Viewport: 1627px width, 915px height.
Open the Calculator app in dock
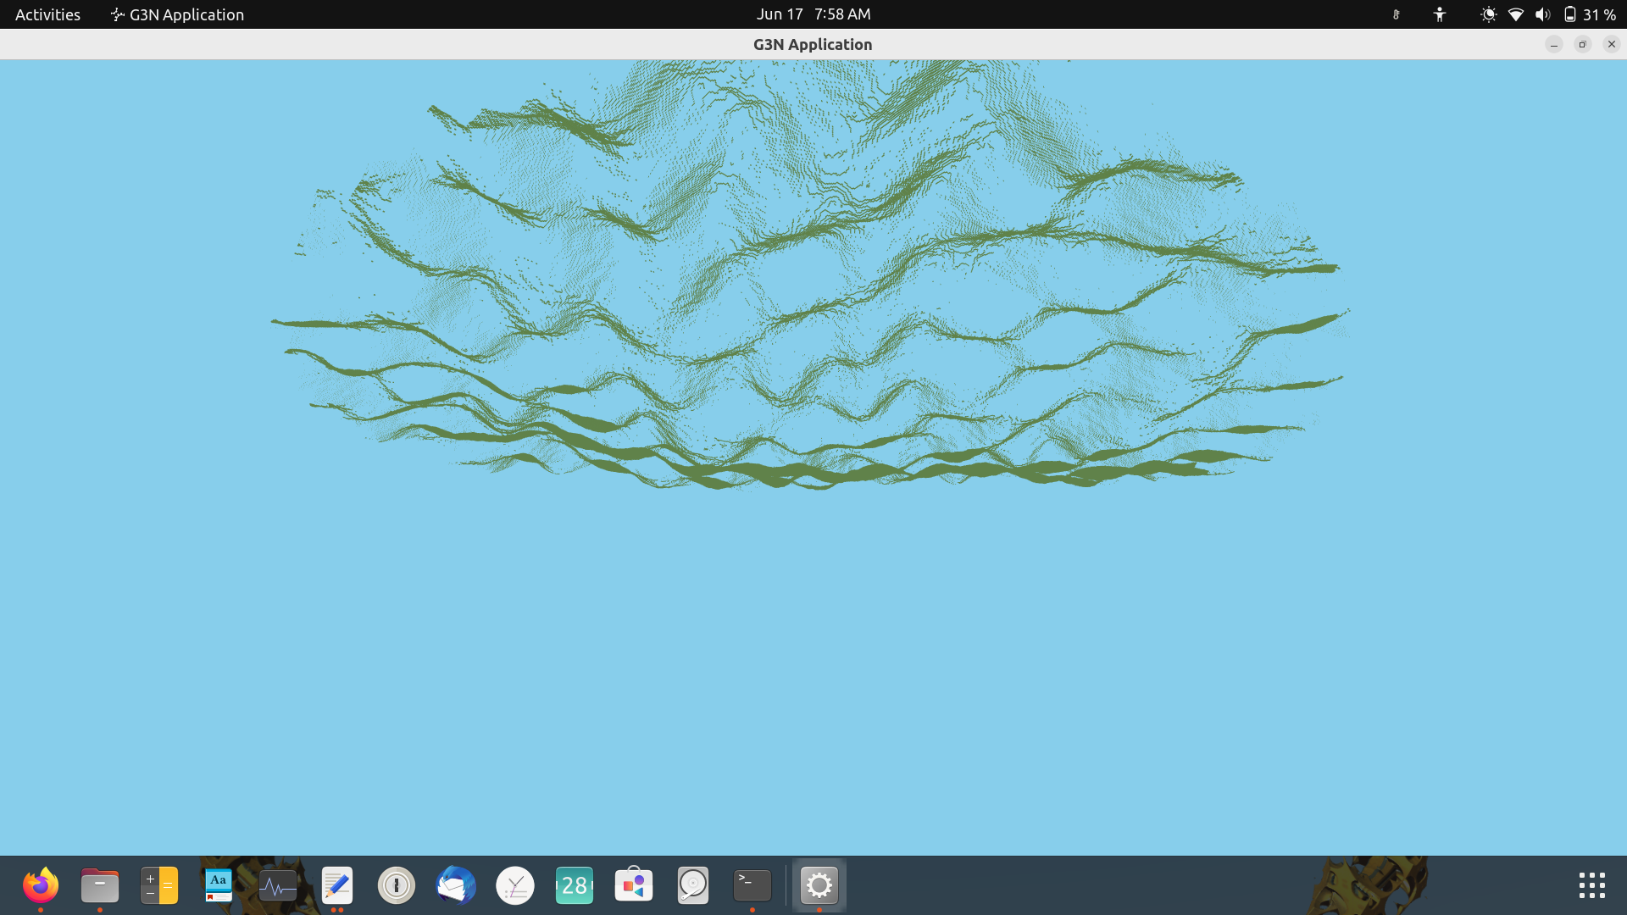coord(159,886)
